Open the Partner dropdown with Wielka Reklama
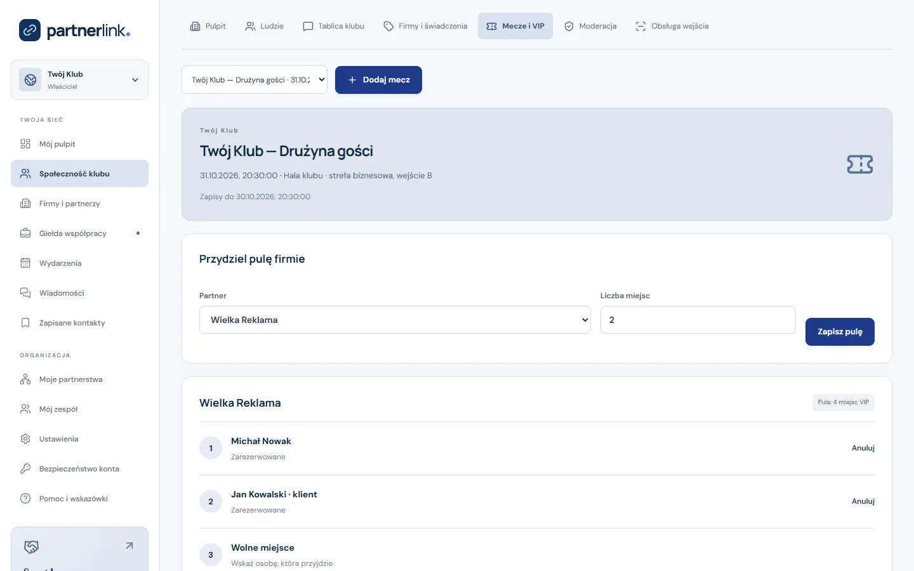The width and height of the screenshot is (914, 571). 395,320
